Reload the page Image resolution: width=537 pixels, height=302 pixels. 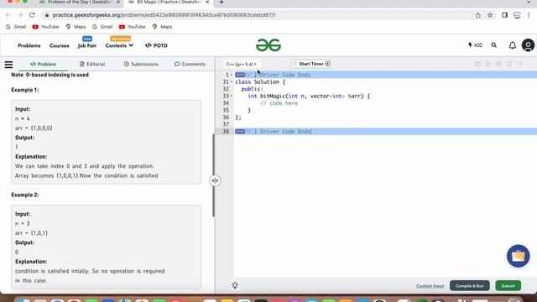(x=32, y=15)
